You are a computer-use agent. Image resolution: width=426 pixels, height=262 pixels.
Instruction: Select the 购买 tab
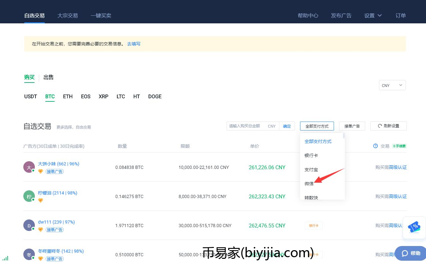[x=29, y=77]
